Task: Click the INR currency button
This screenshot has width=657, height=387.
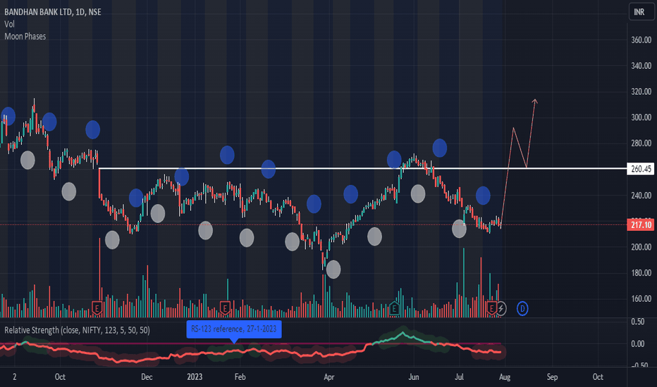Action: click(641, 12)
